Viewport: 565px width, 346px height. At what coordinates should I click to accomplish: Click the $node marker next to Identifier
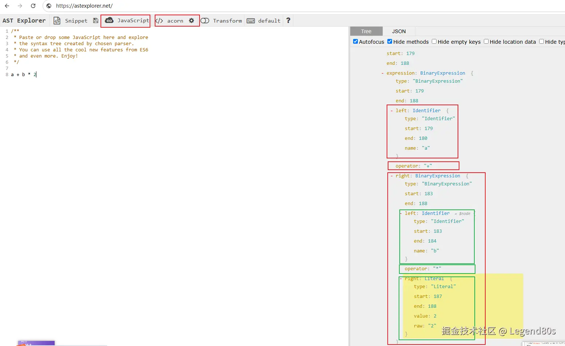pos(463,214)
